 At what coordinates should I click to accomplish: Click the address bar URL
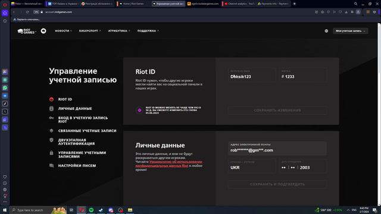point(58,12)
